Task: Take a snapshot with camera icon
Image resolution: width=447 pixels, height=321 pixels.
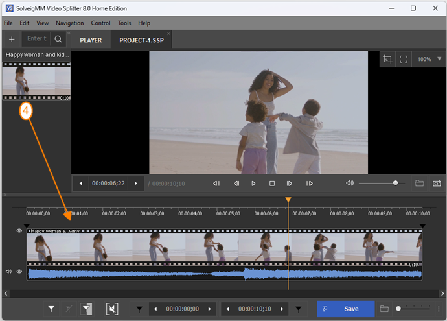Action: pos(437,184)
